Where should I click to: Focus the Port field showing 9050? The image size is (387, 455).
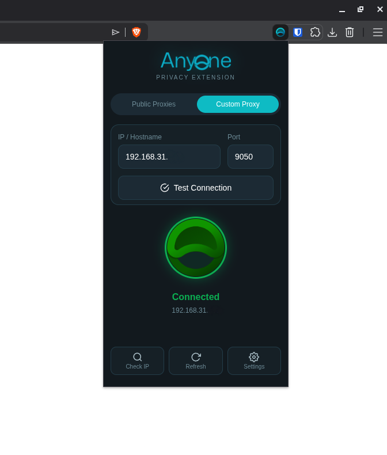[251, 157]
